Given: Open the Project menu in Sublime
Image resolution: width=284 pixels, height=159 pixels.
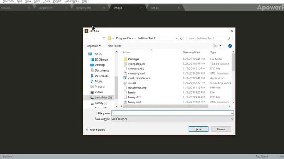Looking at the screenshot, I should click(57, 1).
